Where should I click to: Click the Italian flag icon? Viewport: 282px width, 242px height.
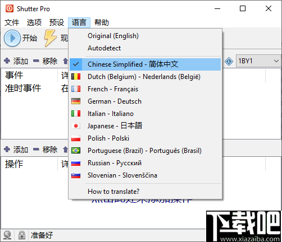[x=76, y=114]
